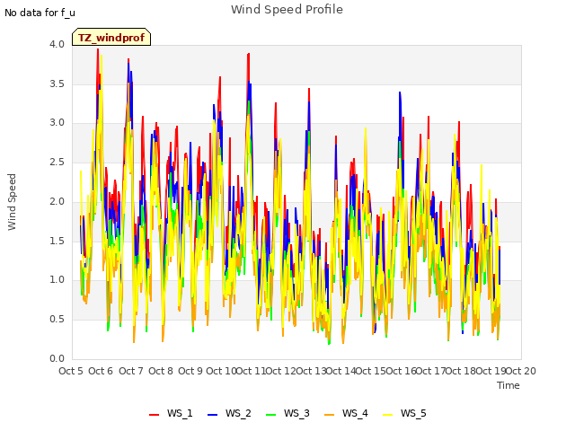575x431 pixels.
Task: Click the 2.5 y-axis tick label
Action: (x=57, y=162)
